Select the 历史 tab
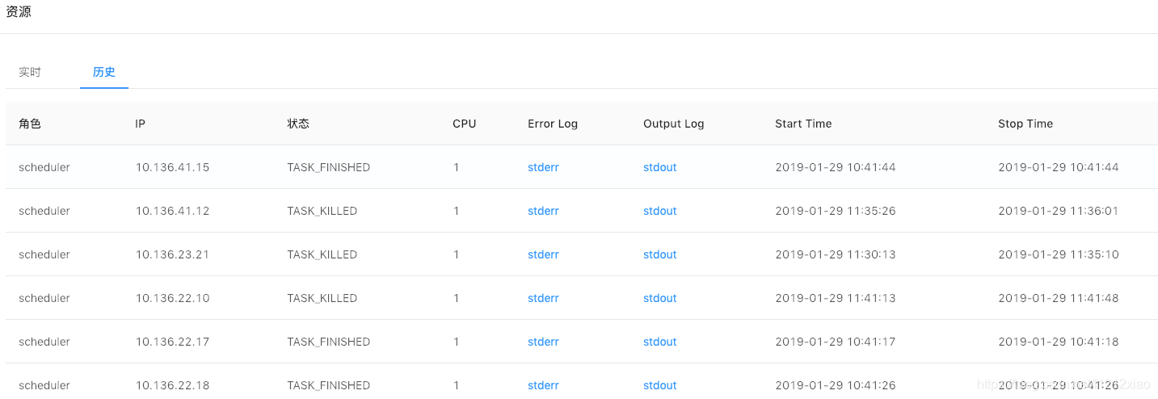This screenshot has height=399, width=1158. coord(104,72)
